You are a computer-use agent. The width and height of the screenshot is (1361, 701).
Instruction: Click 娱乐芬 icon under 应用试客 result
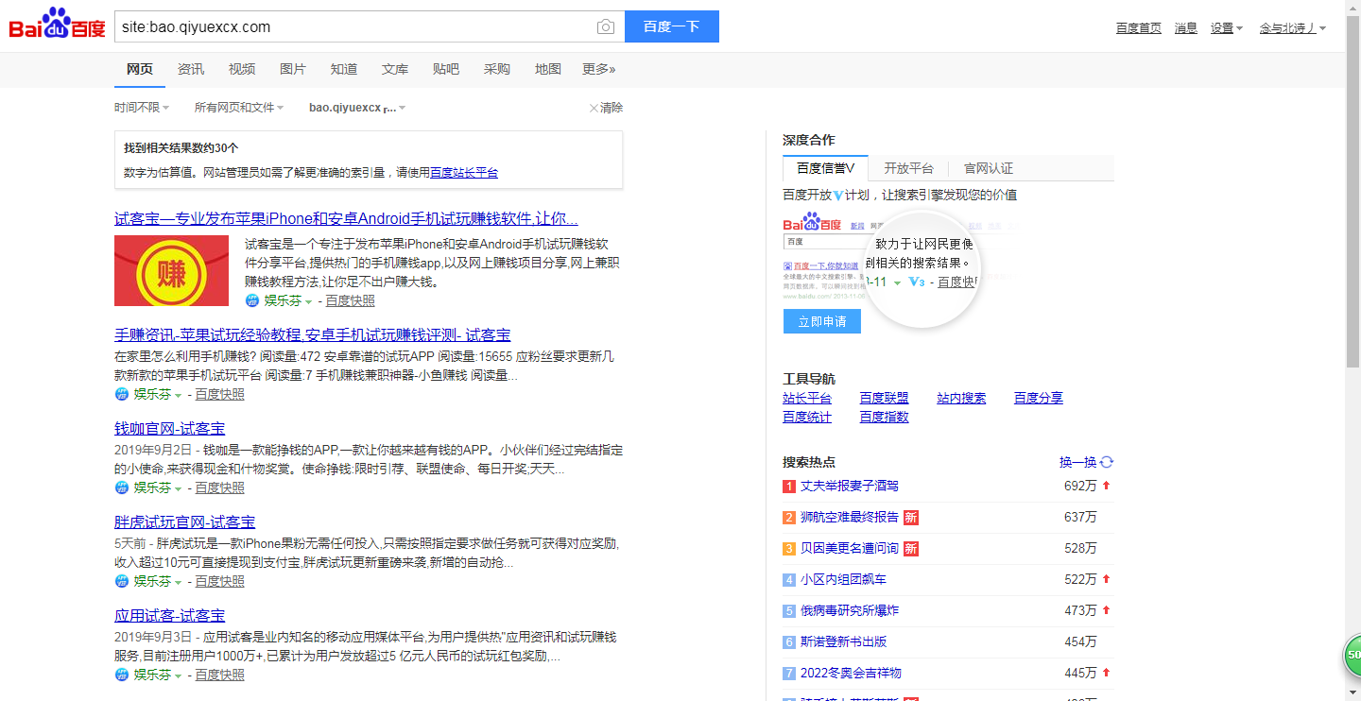tap(121, 675)
